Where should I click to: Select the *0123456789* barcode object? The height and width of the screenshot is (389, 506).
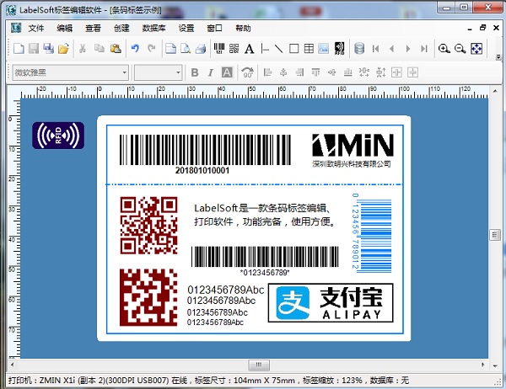click(265, 261)
